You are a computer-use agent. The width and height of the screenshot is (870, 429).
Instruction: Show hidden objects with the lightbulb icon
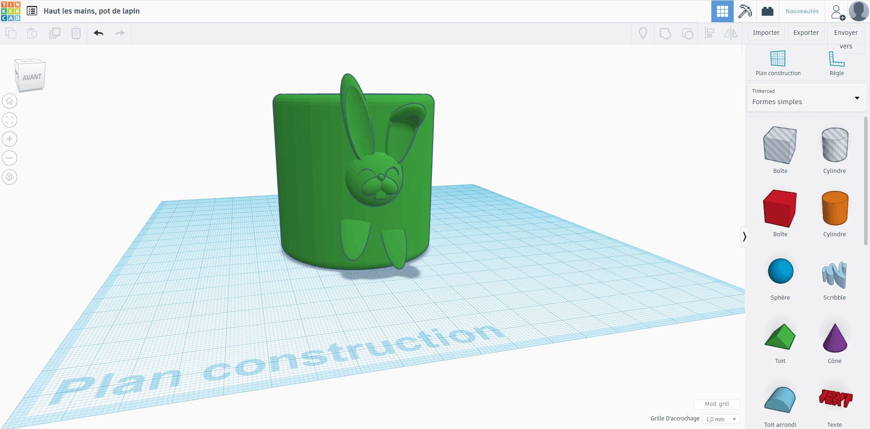pyautogui.click(x=643, y=33)
